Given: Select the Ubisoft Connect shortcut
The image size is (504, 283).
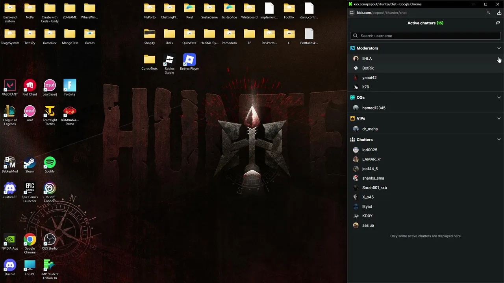Looking at the screenshot, I should [x=50, y=193].
